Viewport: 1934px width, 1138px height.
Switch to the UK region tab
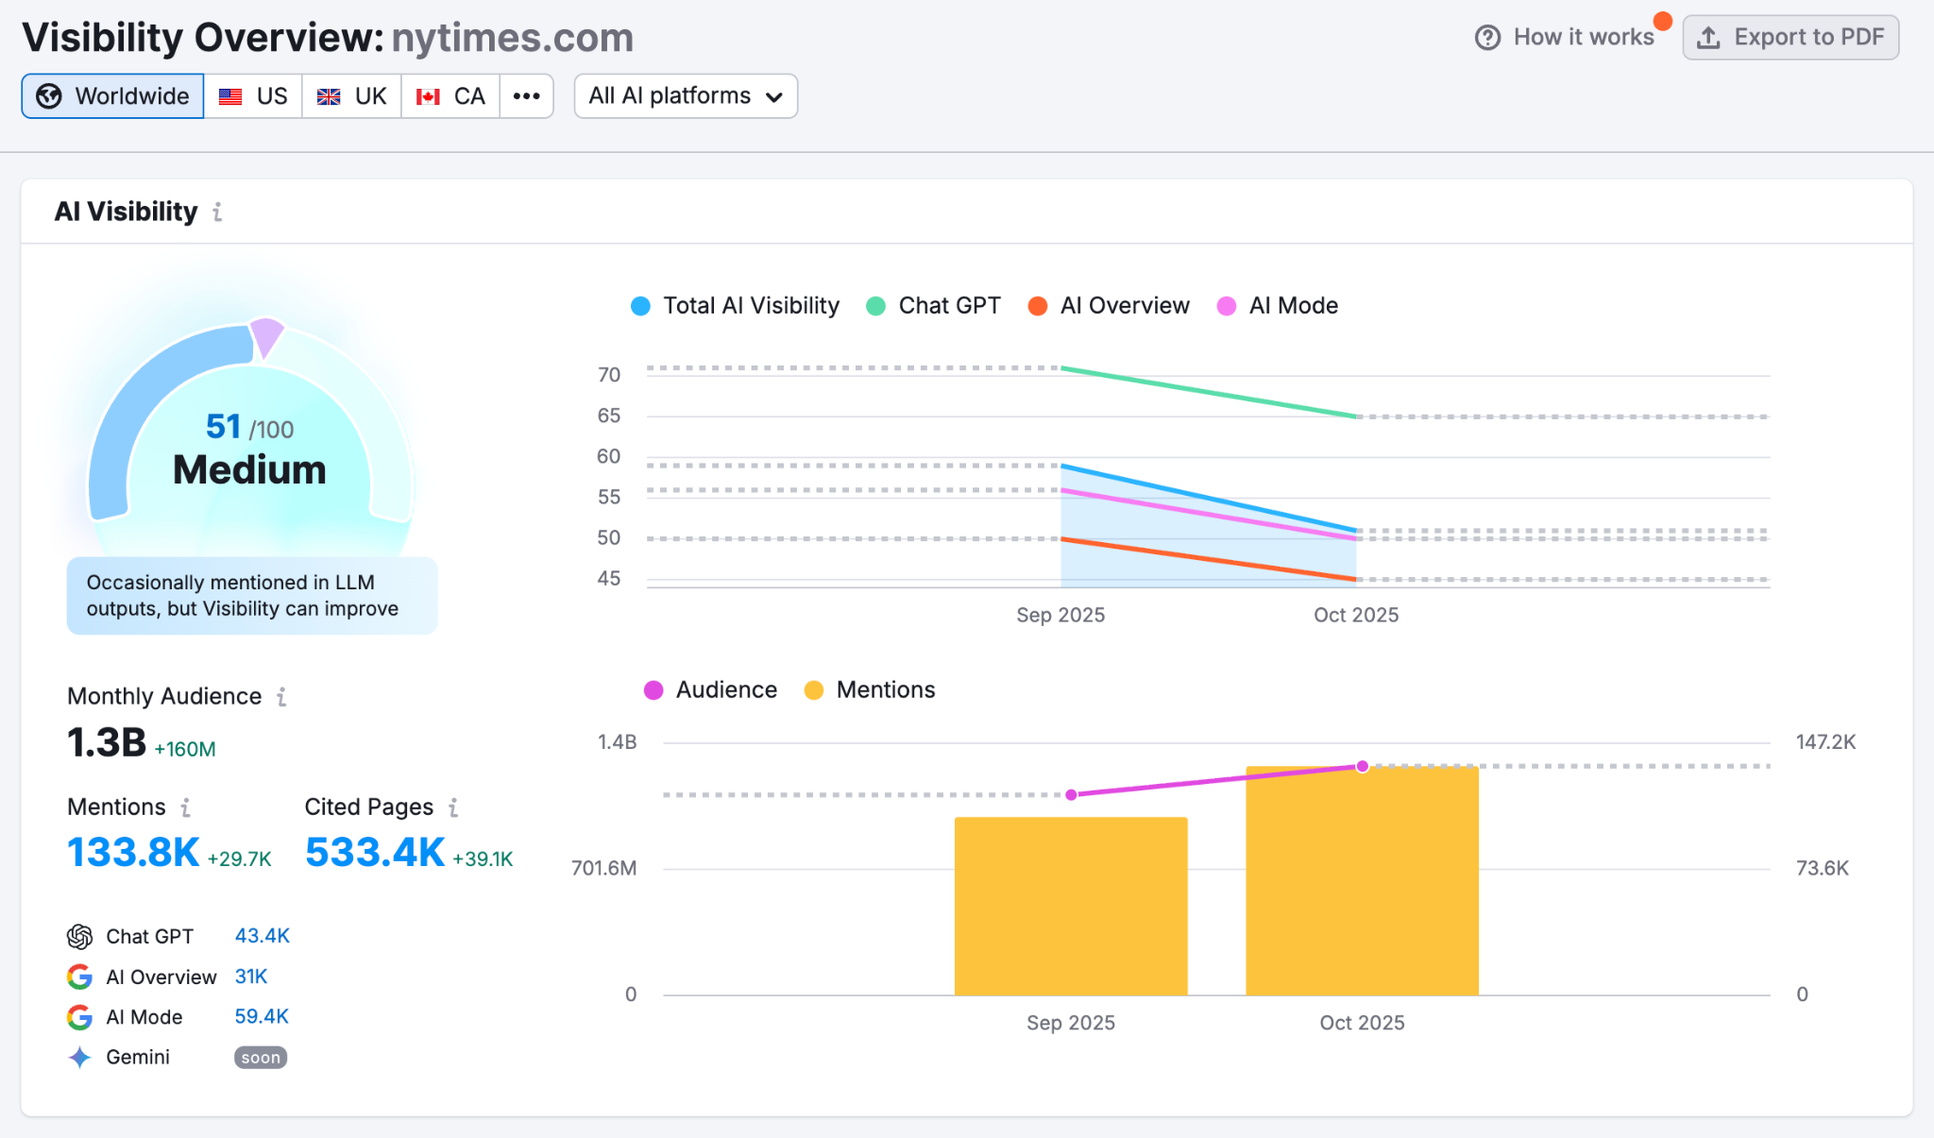(350, 95)
